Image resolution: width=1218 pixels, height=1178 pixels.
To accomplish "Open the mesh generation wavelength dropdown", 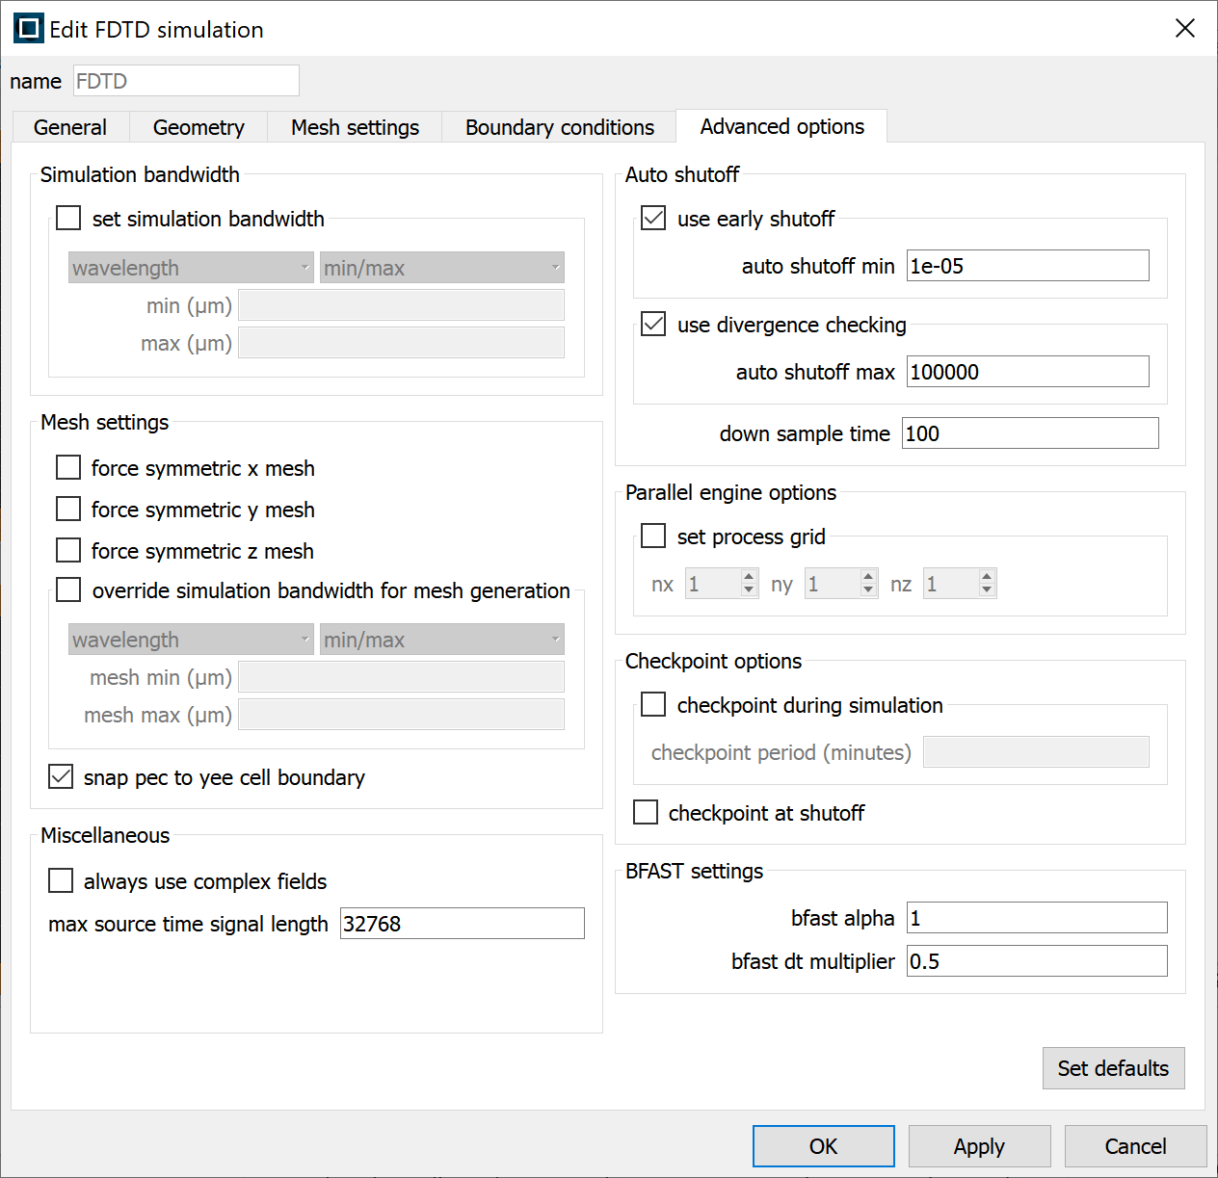I will pos(191,640).
